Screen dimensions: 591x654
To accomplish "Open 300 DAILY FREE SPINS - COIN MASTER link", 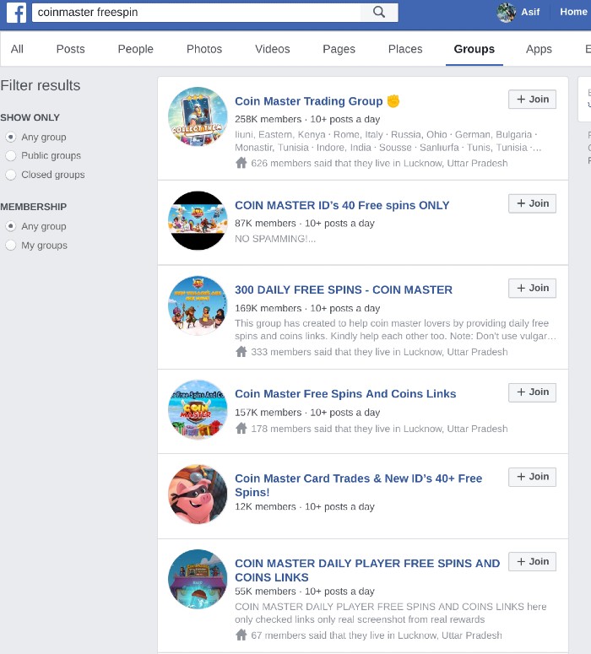I will pyautogui.click(x=344, y=289).
